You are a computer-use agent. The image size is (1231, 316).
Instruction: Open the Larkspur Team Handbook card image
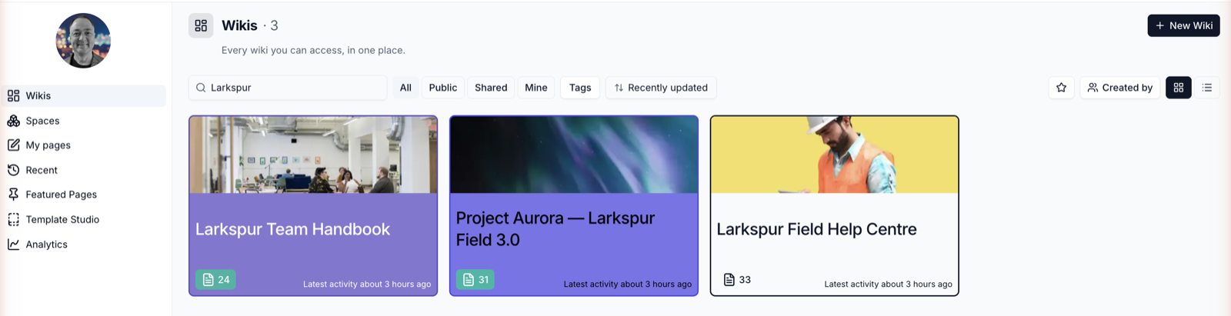click(x=313, y=155)
